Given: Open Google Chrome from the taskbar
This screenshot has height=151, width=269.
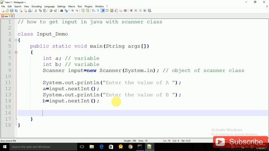Looking at the screenshot, I should 130,147.
